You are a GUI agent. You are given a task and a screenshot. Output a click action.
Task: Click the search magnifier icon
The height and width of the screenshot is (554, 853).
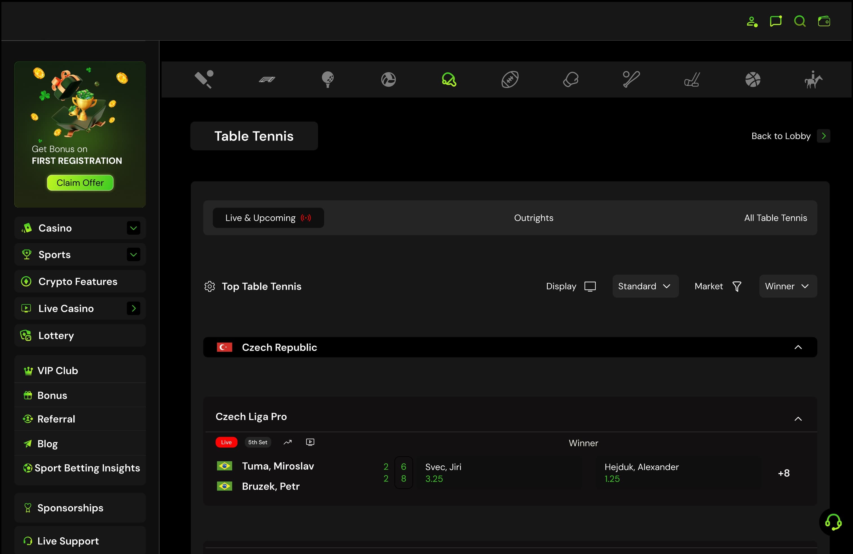[800, 21]
